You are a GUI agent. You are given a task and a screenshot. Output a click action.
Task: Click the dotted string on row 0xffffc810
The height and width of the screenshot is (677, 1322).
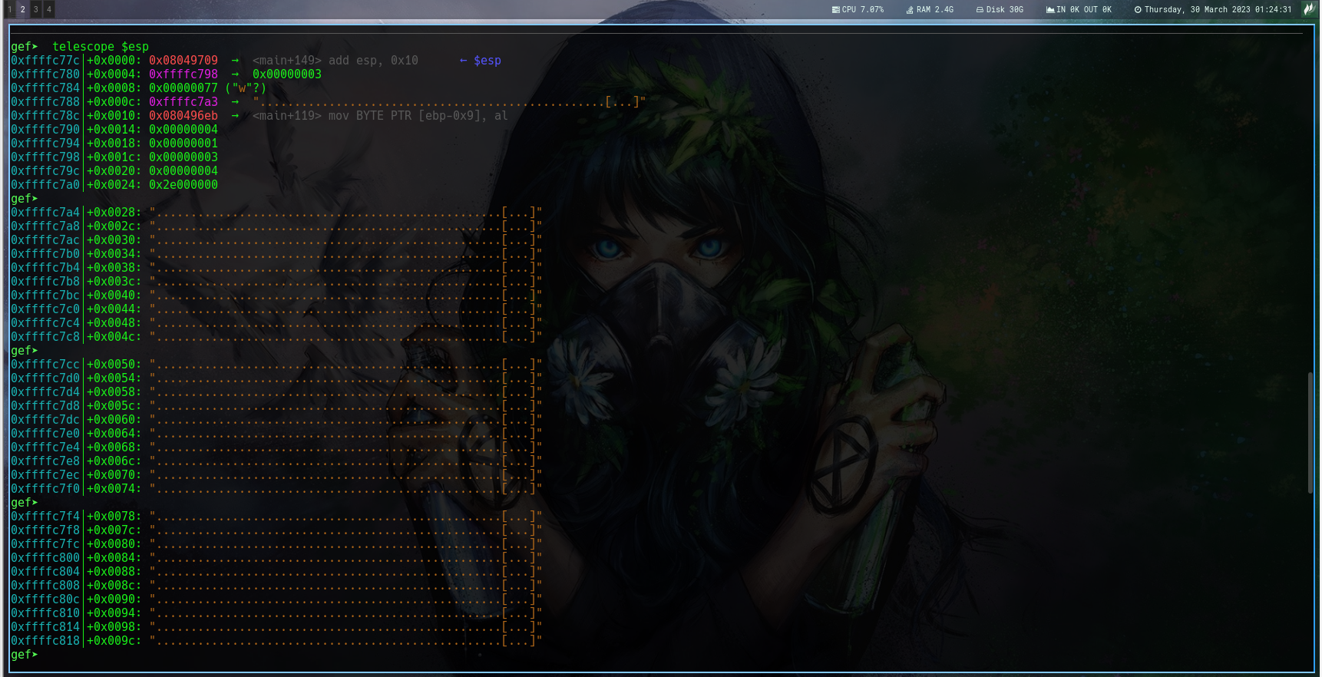[x=346, y=613]
